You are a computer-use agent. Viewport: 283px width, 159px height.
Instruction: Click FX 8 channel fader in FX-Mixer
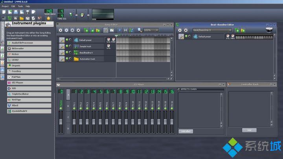pyautogui.click(x=119, y=121)
